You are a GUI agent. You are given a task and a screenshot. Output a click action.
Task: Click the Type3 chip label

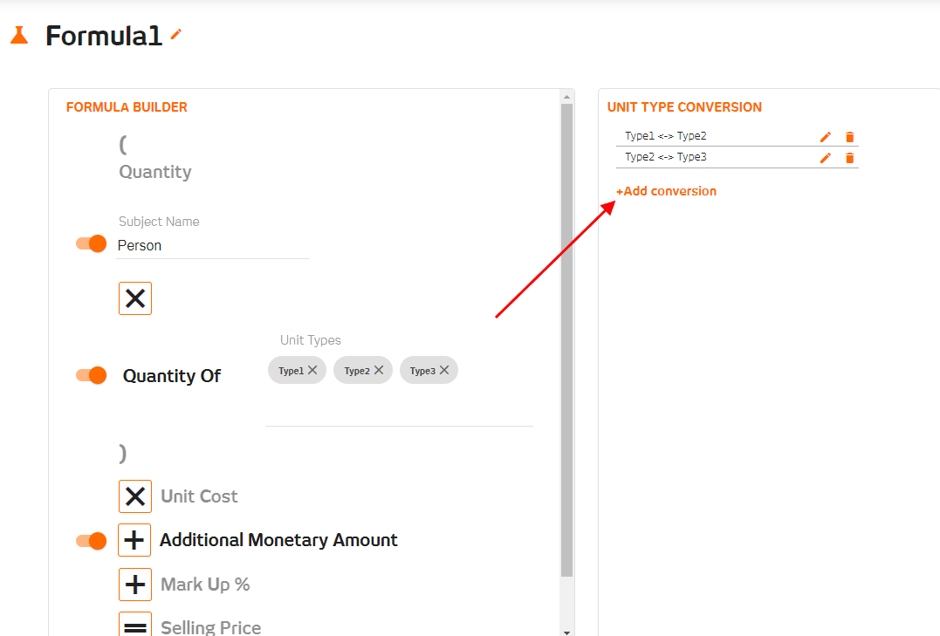coord(422,371)
